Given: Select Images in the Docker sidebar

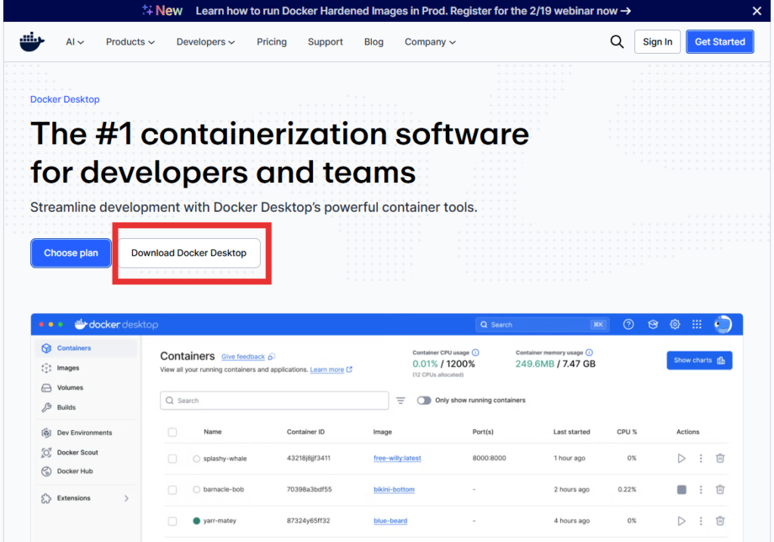Looking at the screenshot, I should (68, 368).
